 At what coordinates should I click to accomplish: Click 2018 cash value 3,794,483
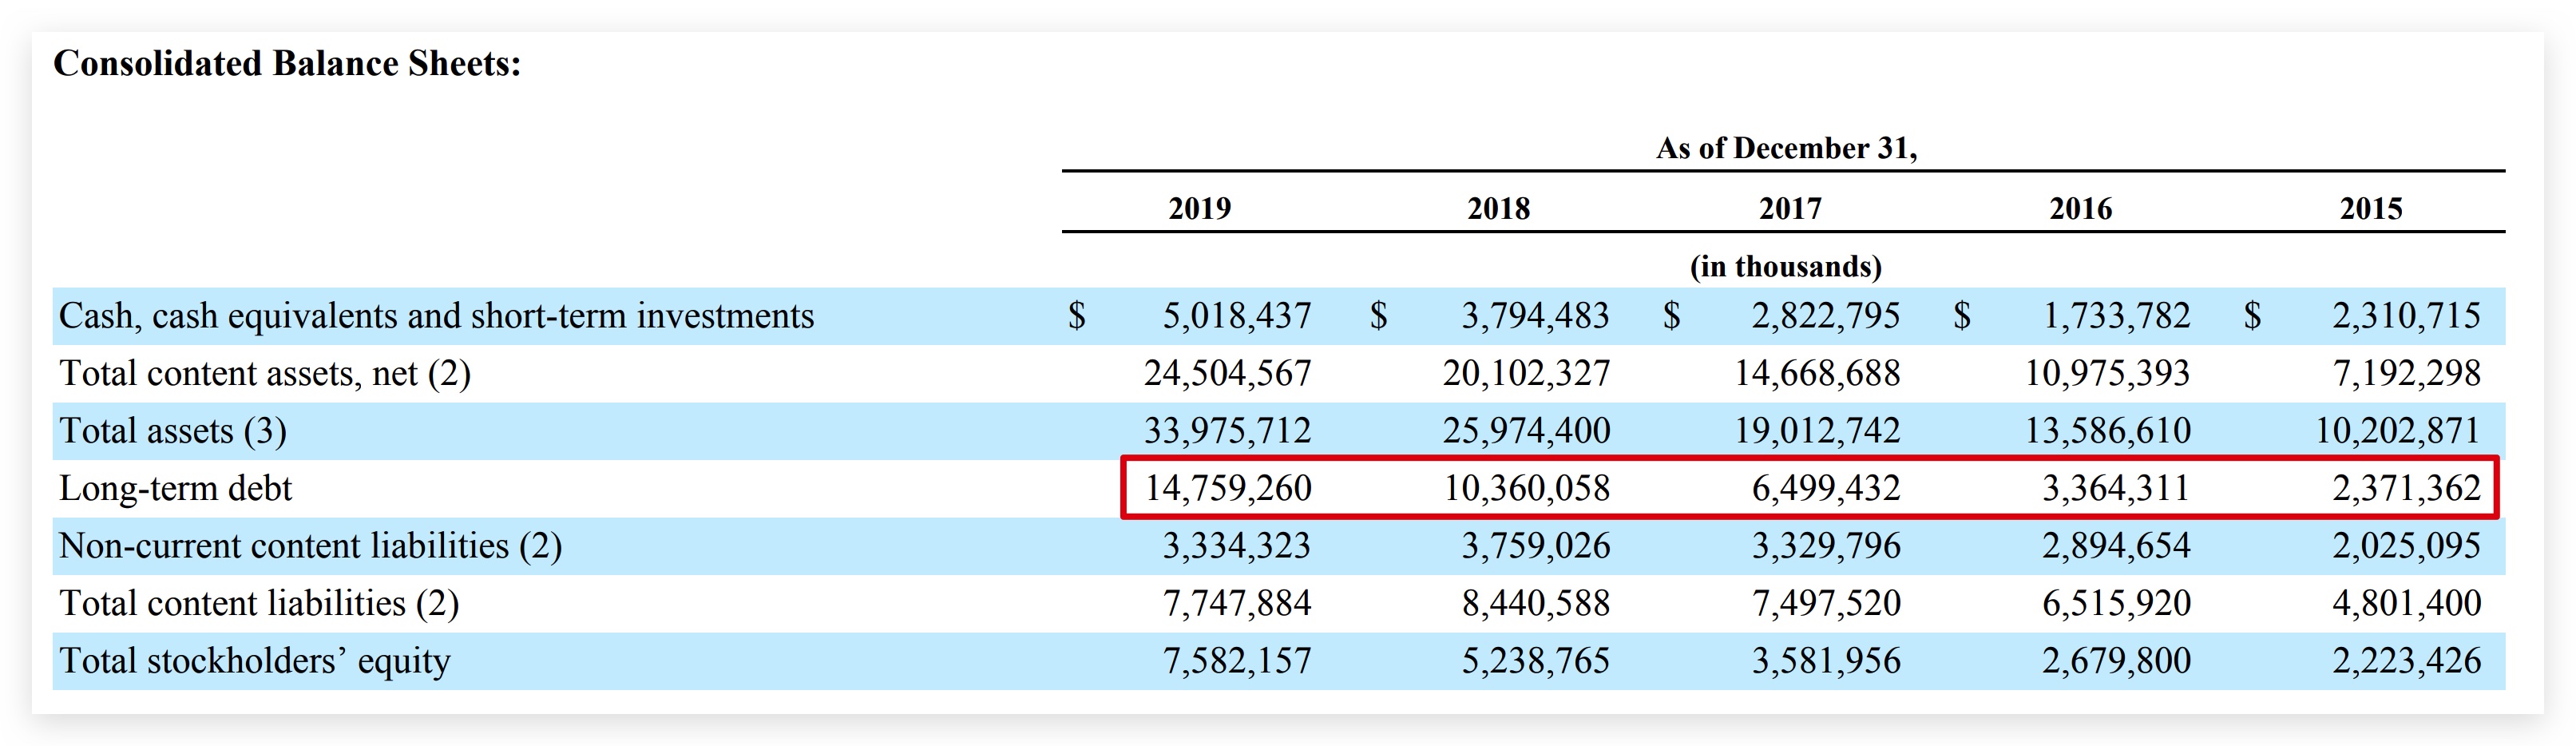[x=1535, y=316]
